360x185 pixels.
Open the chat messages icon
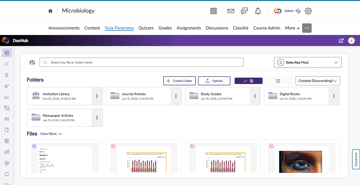244,11
